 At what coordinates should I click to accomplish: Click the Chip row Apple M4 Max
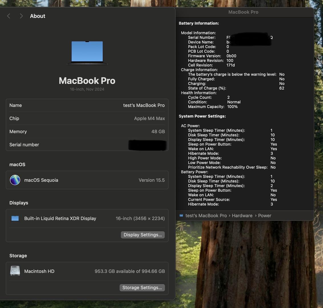click(87, 118)
